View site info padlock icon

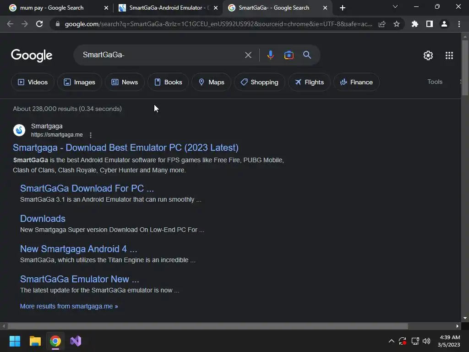click(58, 24)
